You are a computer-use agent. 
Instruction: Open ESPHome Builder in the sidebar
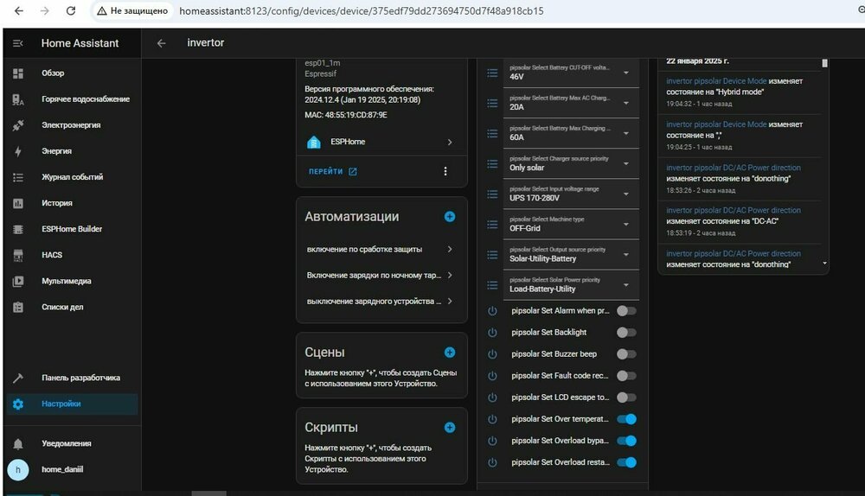[71, 229]
